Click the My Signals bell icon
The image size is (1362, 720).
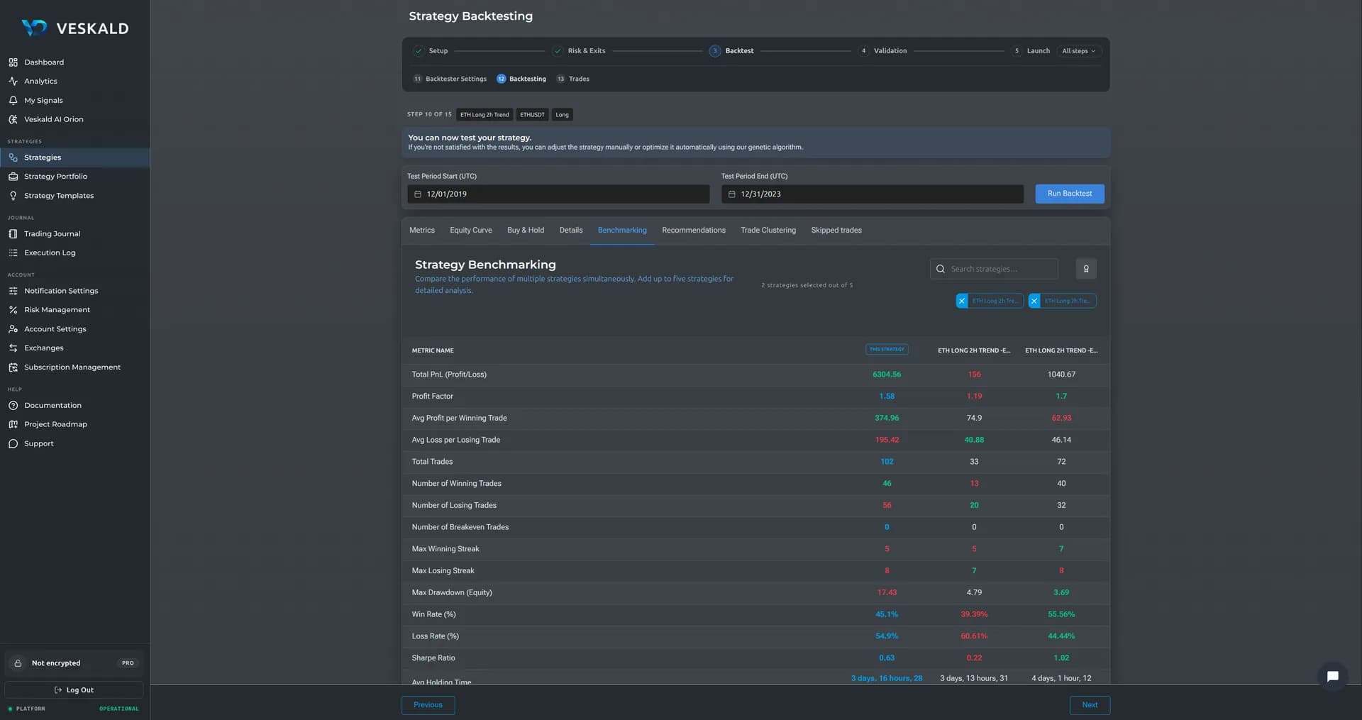[13, 101]
